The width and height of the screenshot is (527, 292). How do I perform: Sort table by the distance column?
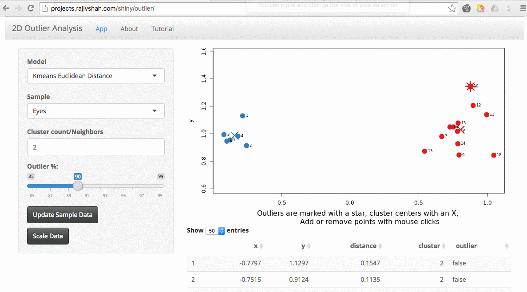tap(380, 246)
